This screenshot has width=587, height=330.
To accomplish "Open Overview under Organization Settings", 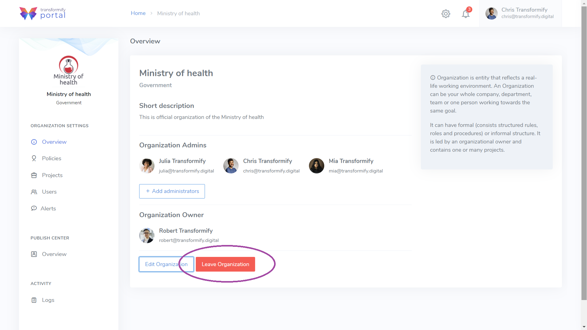I will tap(54, 142).
